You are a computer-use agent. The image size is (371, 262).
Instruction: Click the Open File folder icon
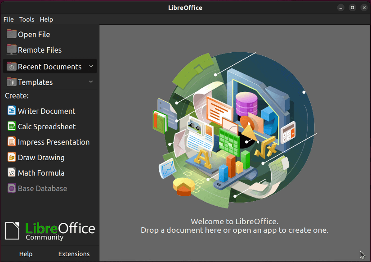11,34
